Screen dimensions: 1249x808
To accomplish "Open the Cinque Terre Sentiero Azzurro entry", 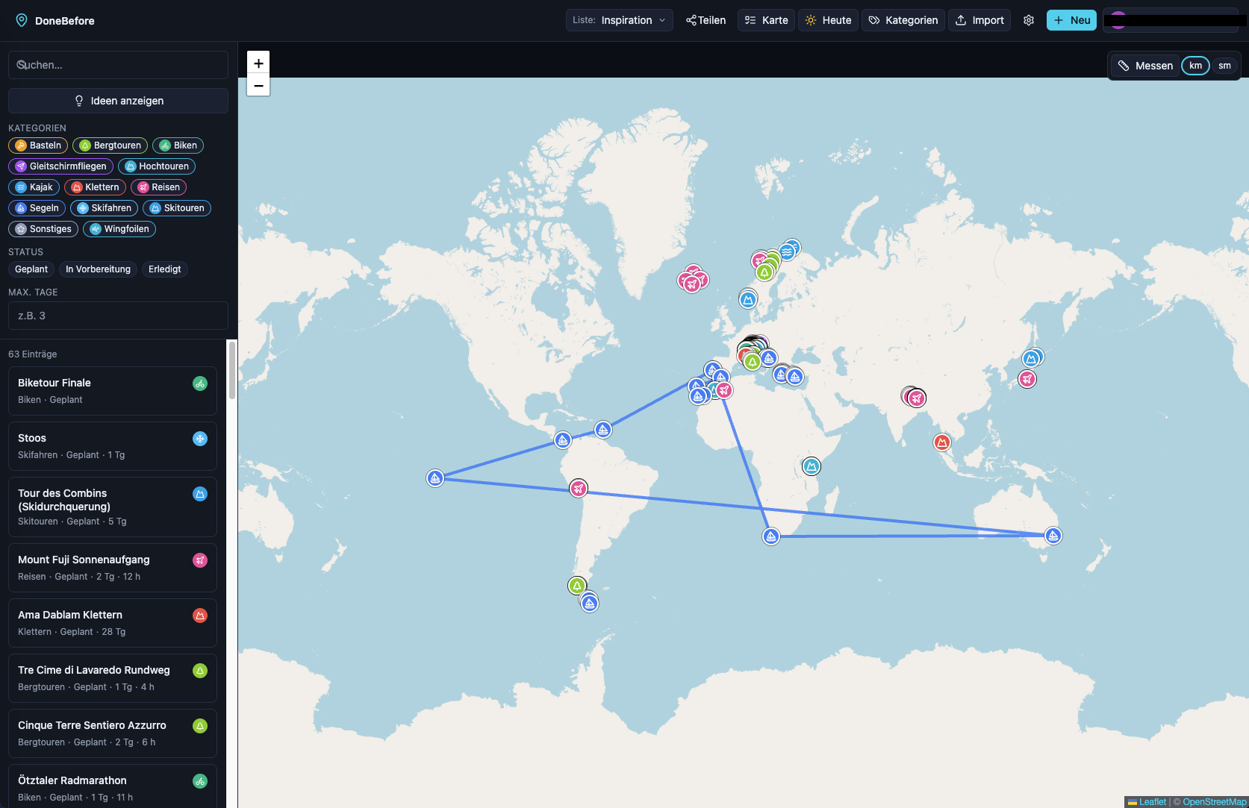I will click(113, 733).
